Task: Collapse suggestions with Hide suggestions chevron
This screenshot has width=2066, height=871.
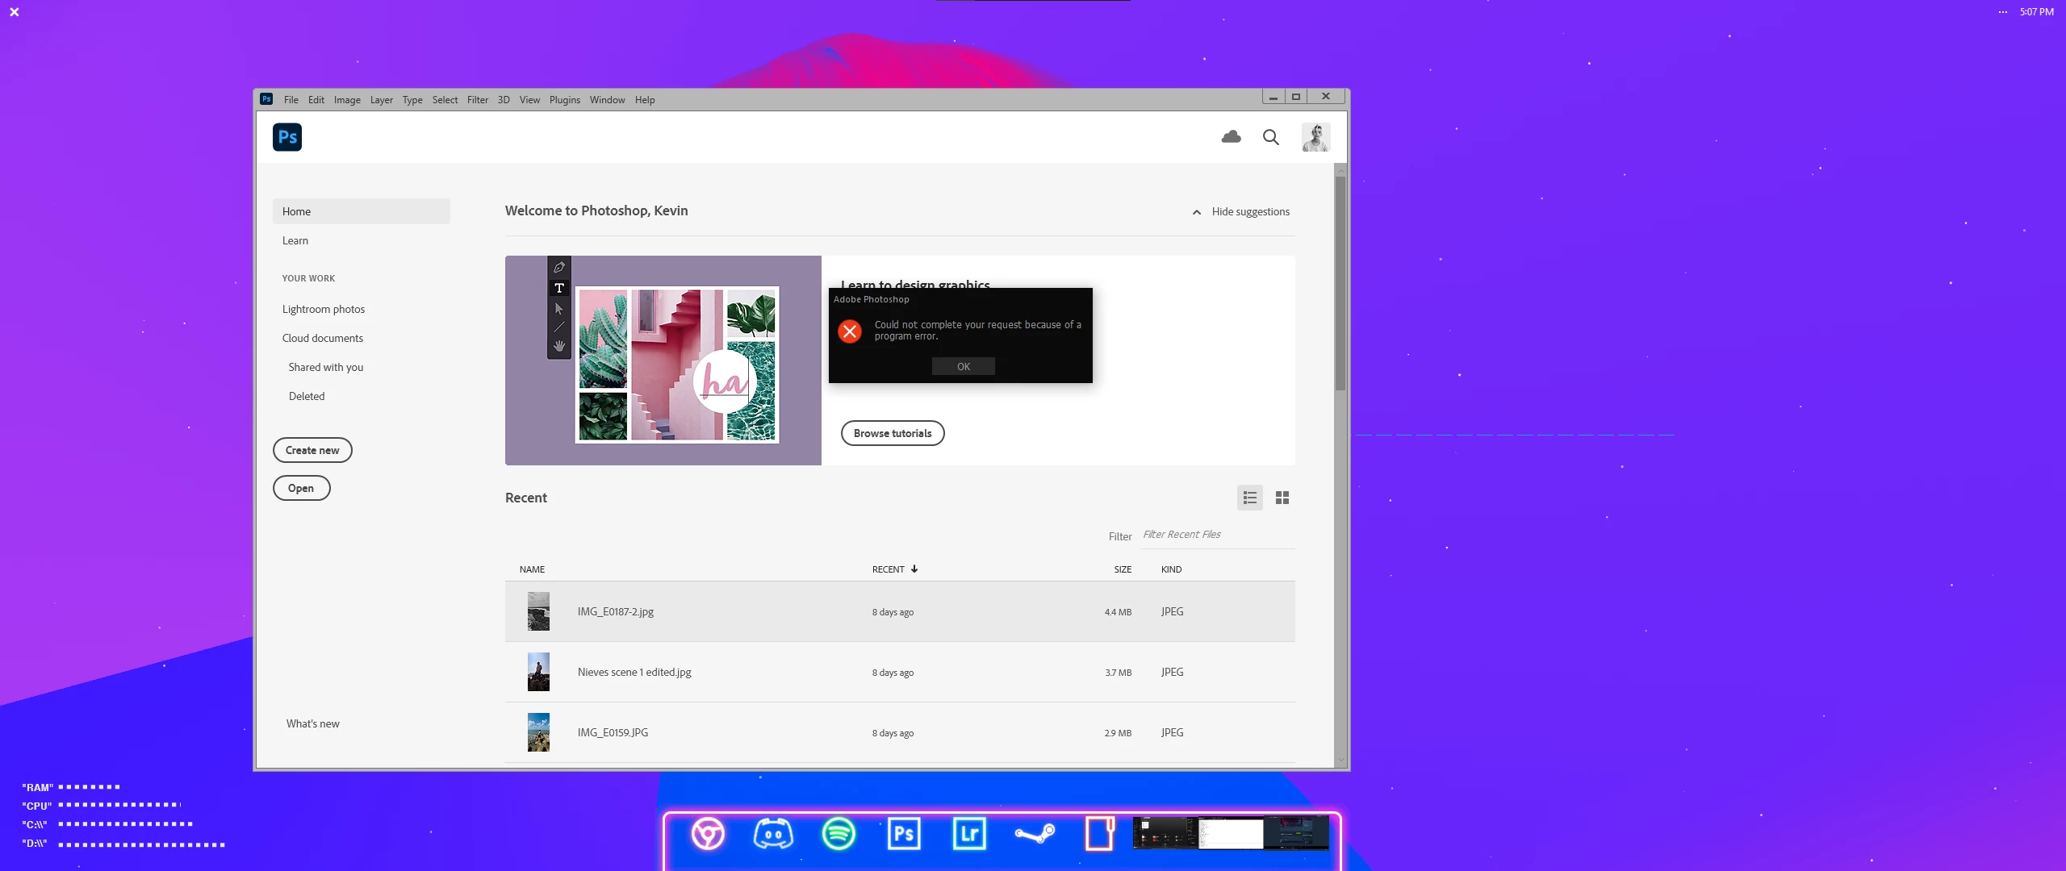Action: 1197,212
